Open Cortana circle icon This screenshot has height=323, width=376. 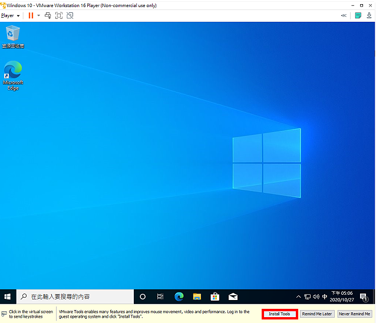(143, 296)
